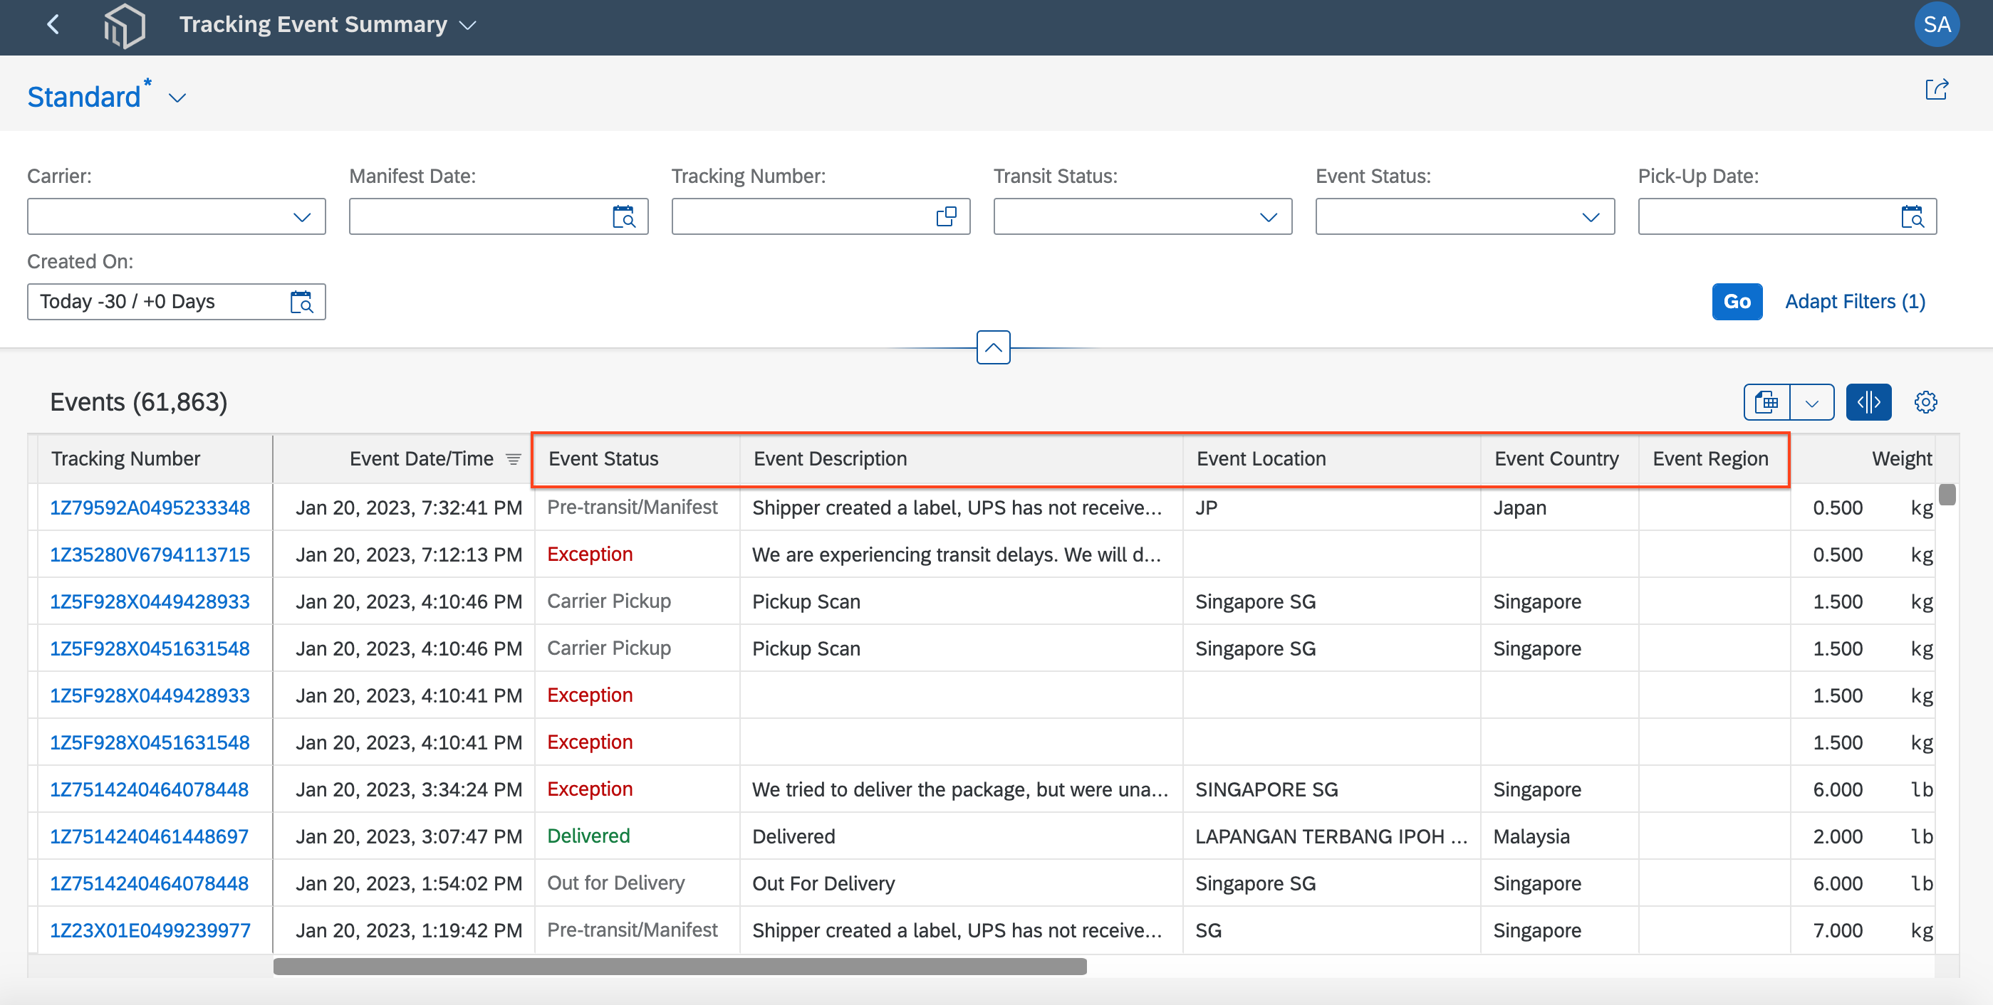Open table settings gear icon
The image size is (1993, 1005).
(x=1925, y=402)
